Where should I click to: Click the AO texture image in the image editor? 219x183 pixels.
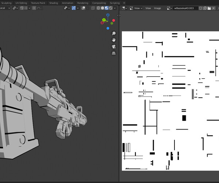170,101
